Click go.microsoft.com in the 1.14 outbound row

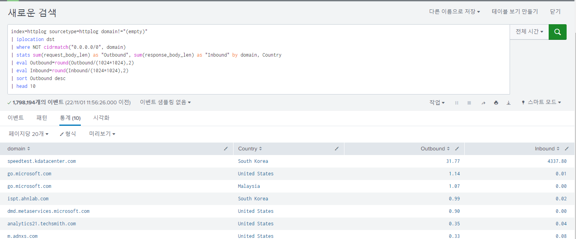tap(29, 174)
